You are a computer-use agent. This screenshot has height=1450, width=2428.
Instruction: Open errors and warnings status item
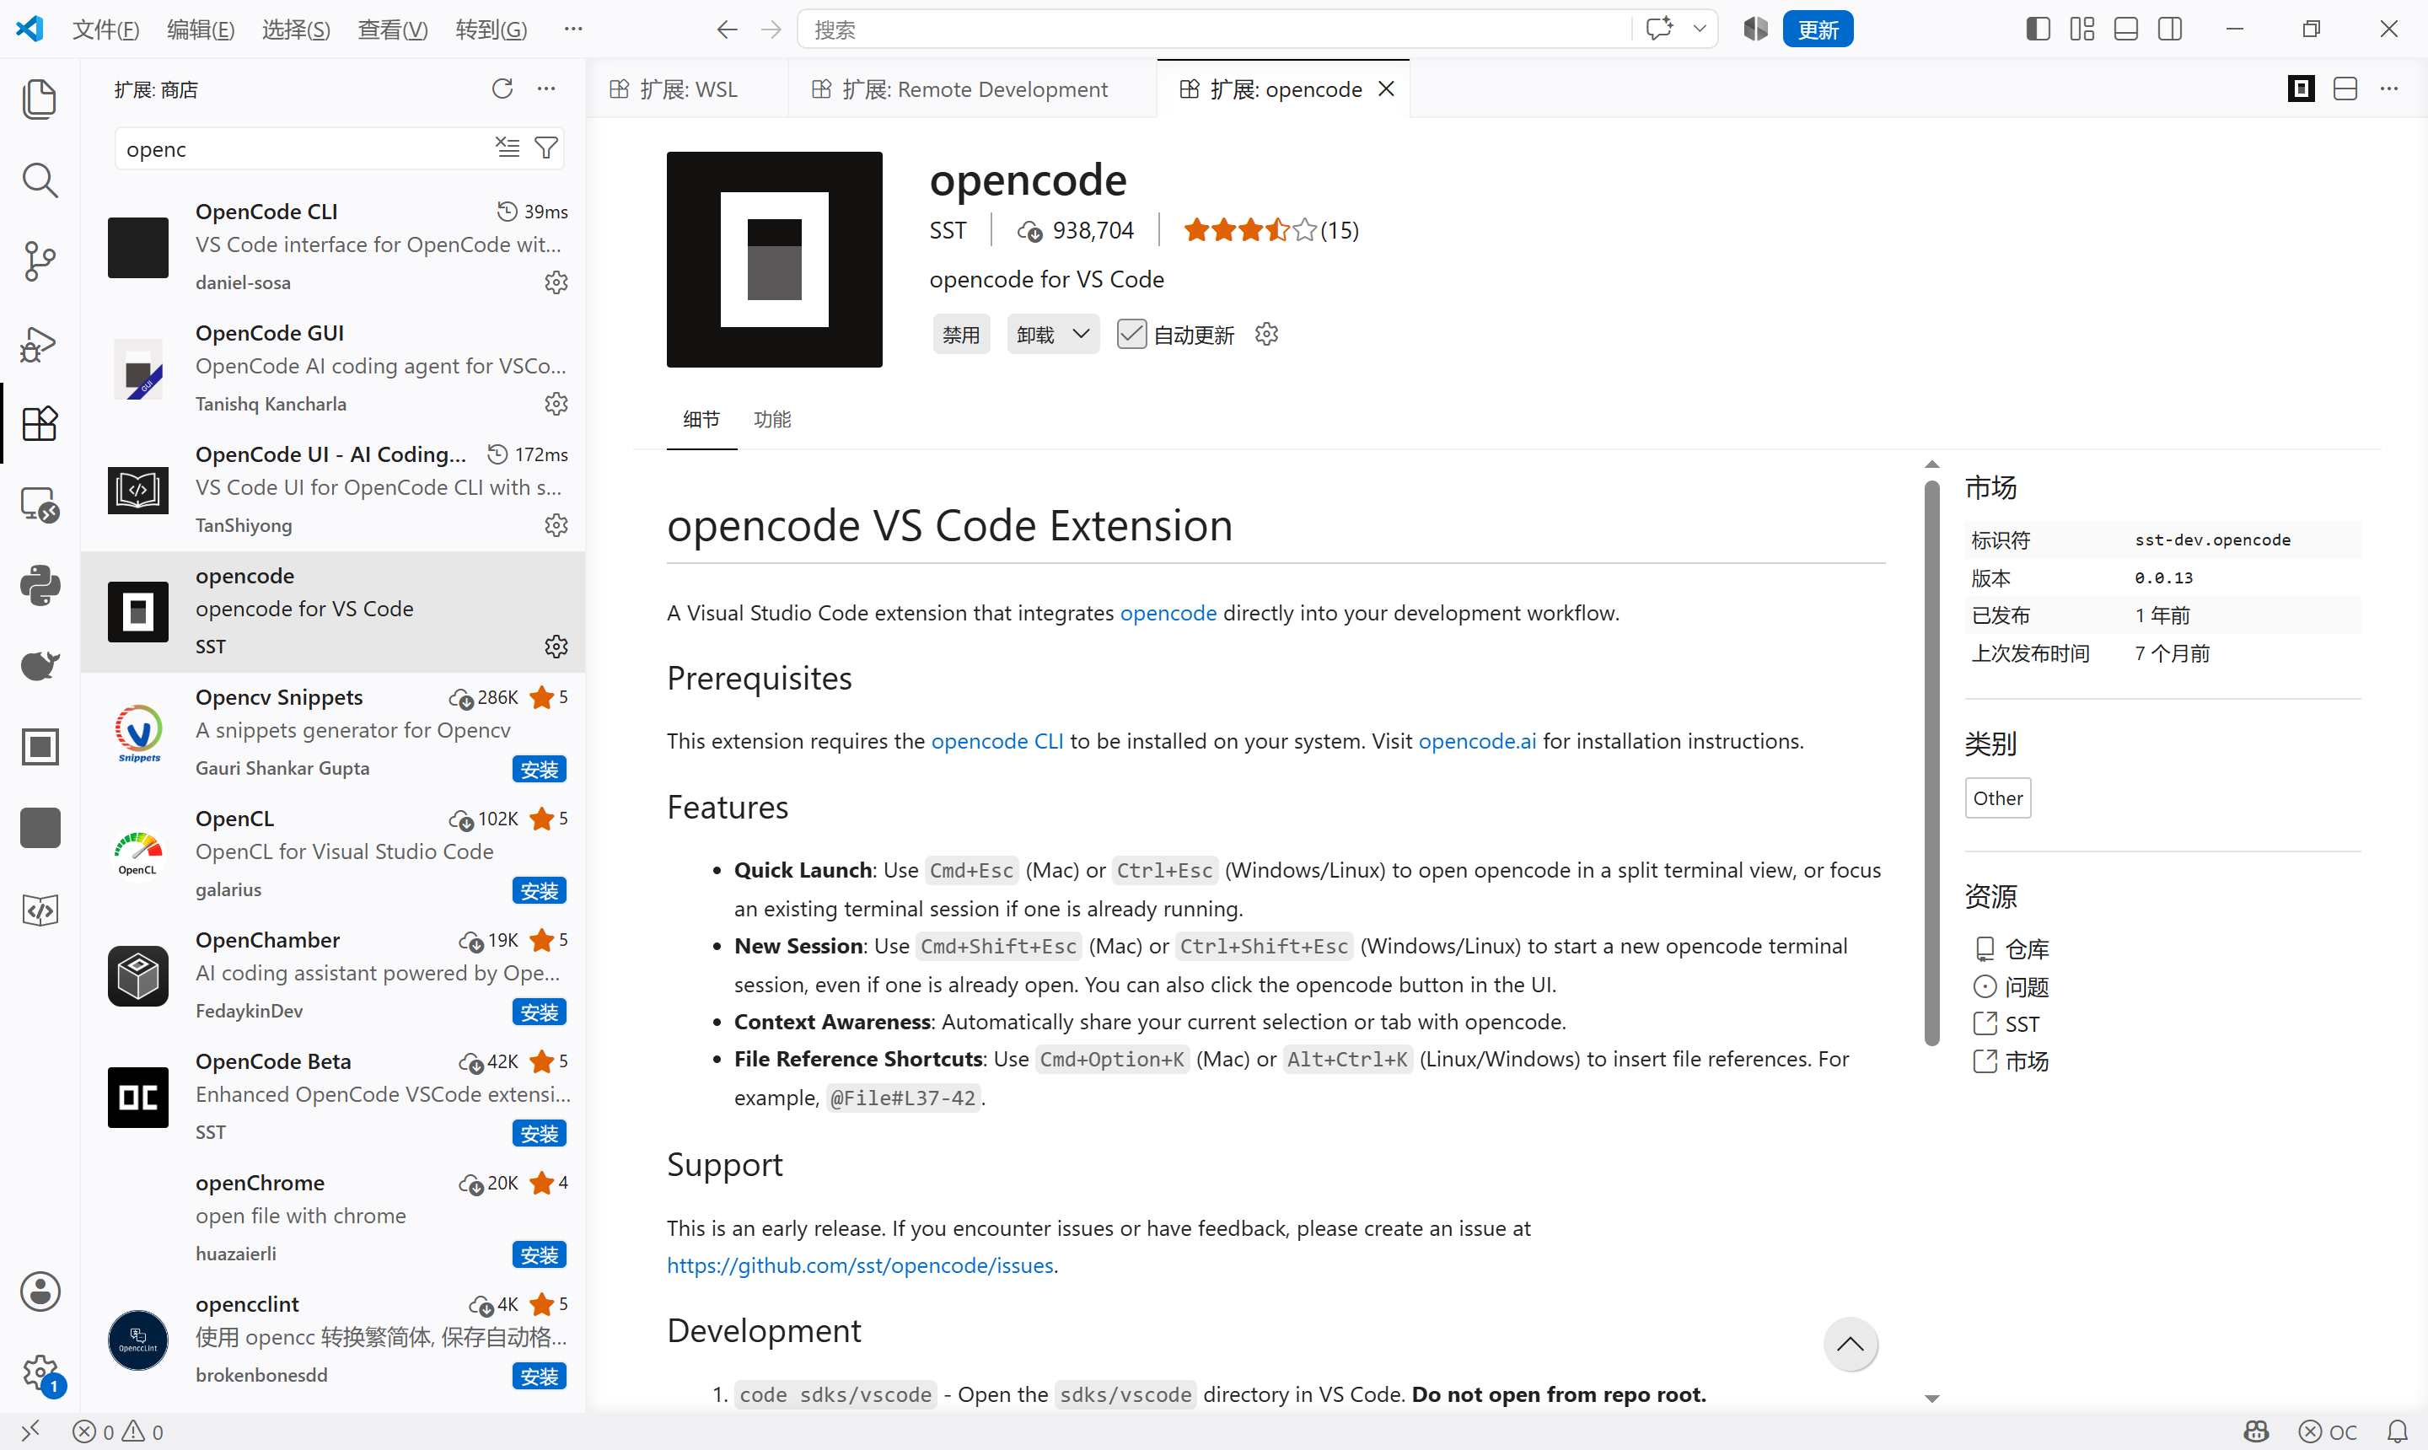[x=118, y=1431]
